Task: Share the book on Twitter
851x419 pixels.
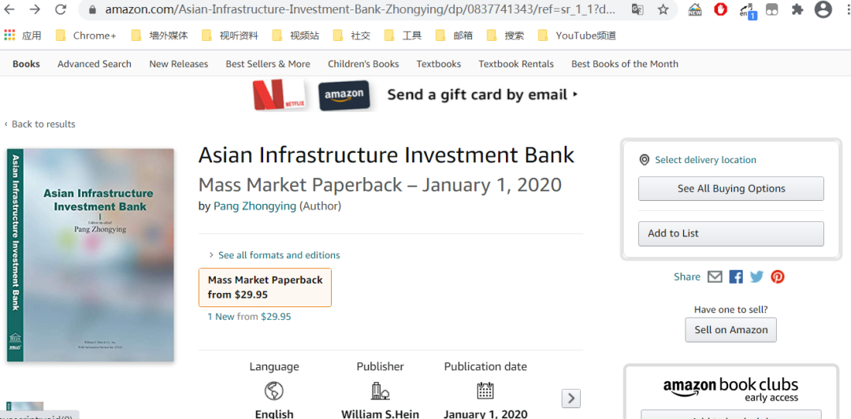Action: click(x=756, y=276)
